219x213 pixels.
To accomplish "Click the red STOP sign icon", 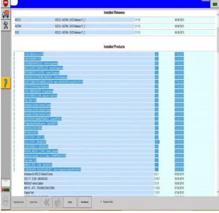I will [6, 3].
